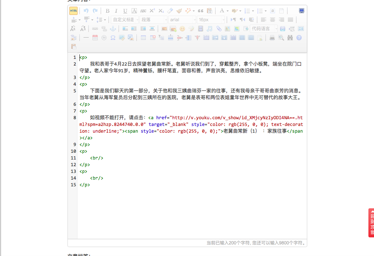The width and height of the screenshot is (374, 256).
Task: Click the help question mark icon
Action: click(299, 38)
